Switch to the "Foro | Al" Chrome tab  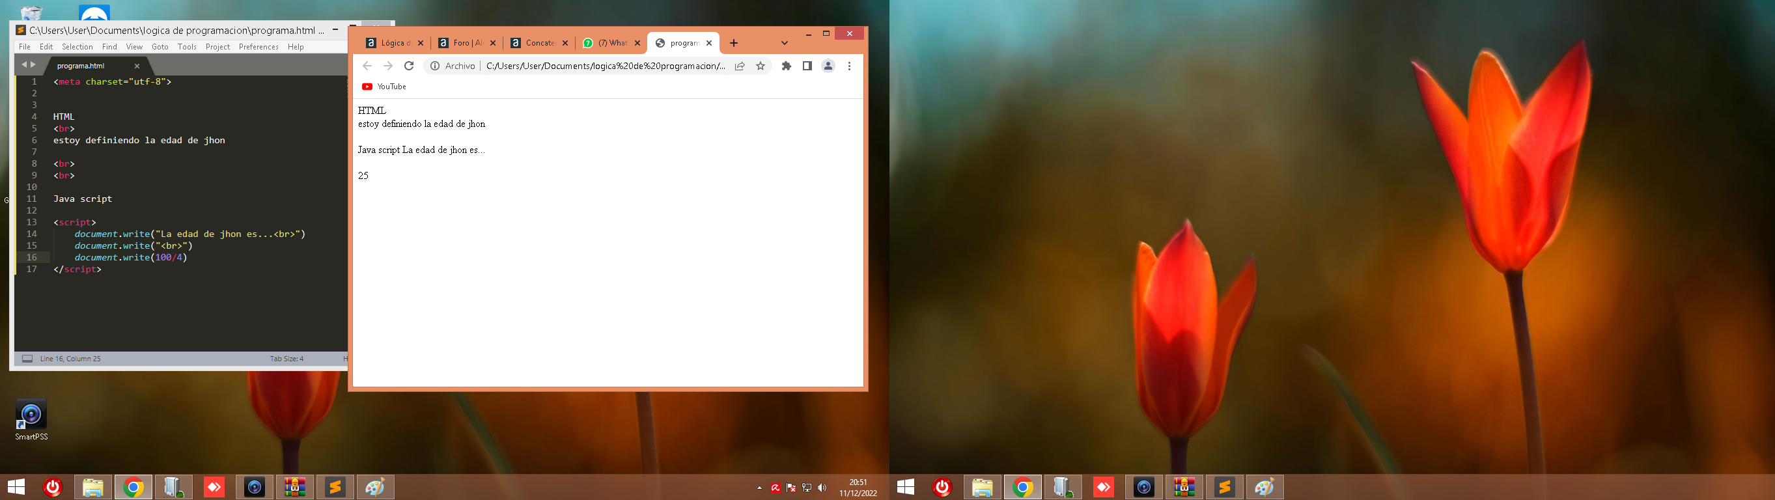click(467, 43)
